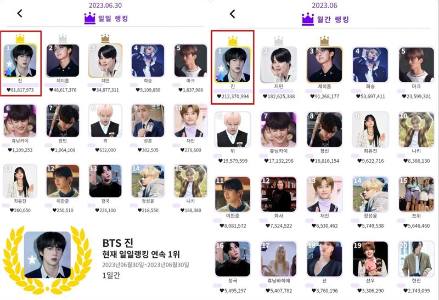Click the gold crown above daily rank 1

point(20,38)
